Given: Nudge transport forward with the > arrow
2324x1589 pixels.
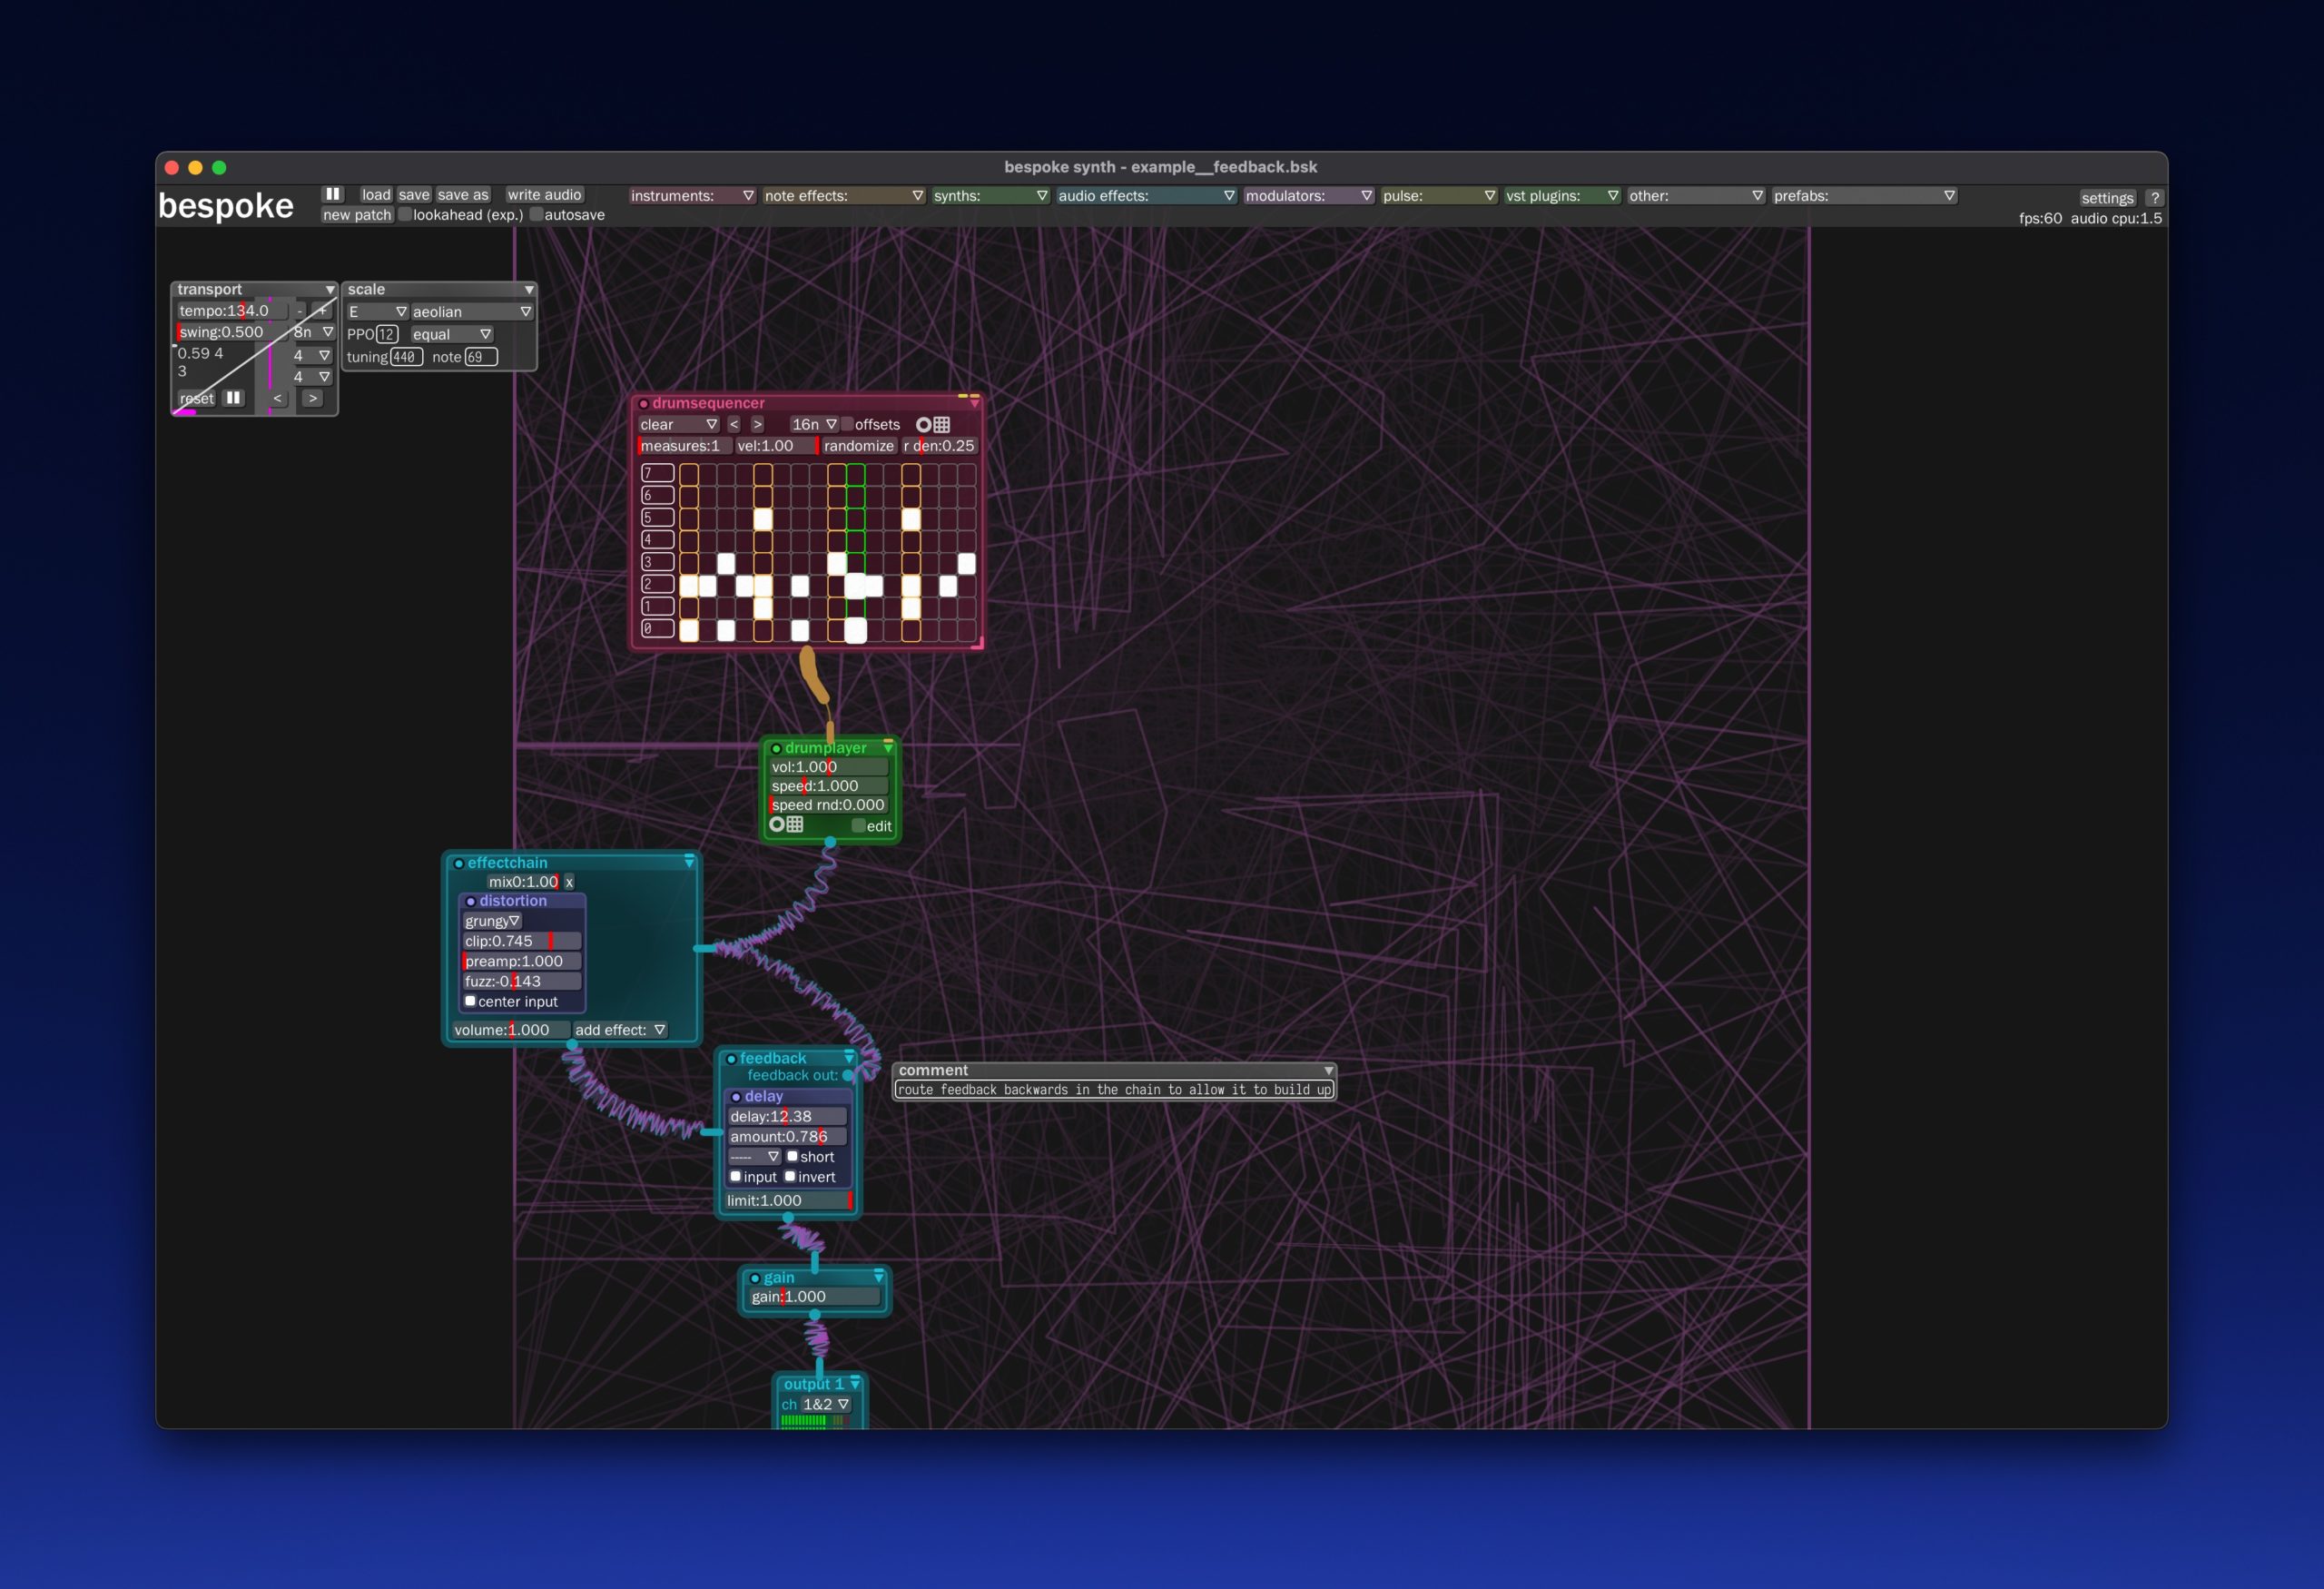Looking at the screenshot, I should [313, 398].
